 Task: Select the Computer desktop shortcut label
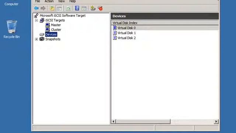(x=11, y=4)
